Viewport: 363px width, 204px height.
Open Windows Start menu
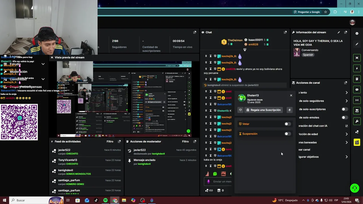(x=4, y=200)
